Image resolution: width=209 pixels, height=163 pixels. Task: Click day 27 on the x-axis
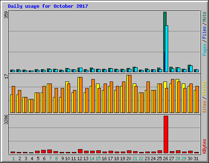[x=171, y=159]
